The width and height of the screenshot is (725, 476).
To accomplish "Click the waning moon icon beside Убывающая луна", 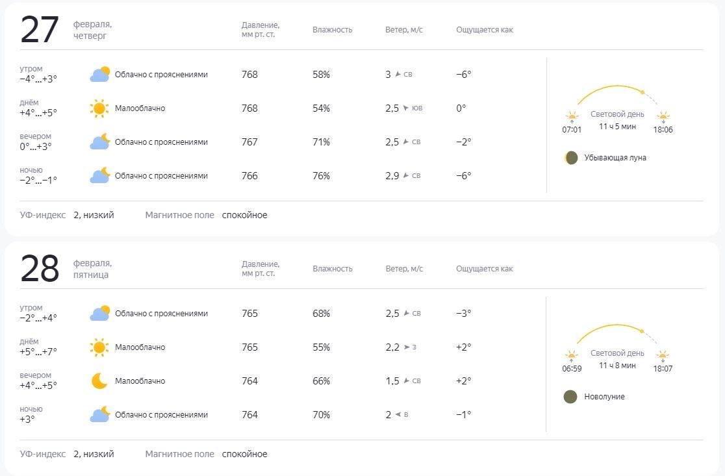I will click(x=571, y=158).
